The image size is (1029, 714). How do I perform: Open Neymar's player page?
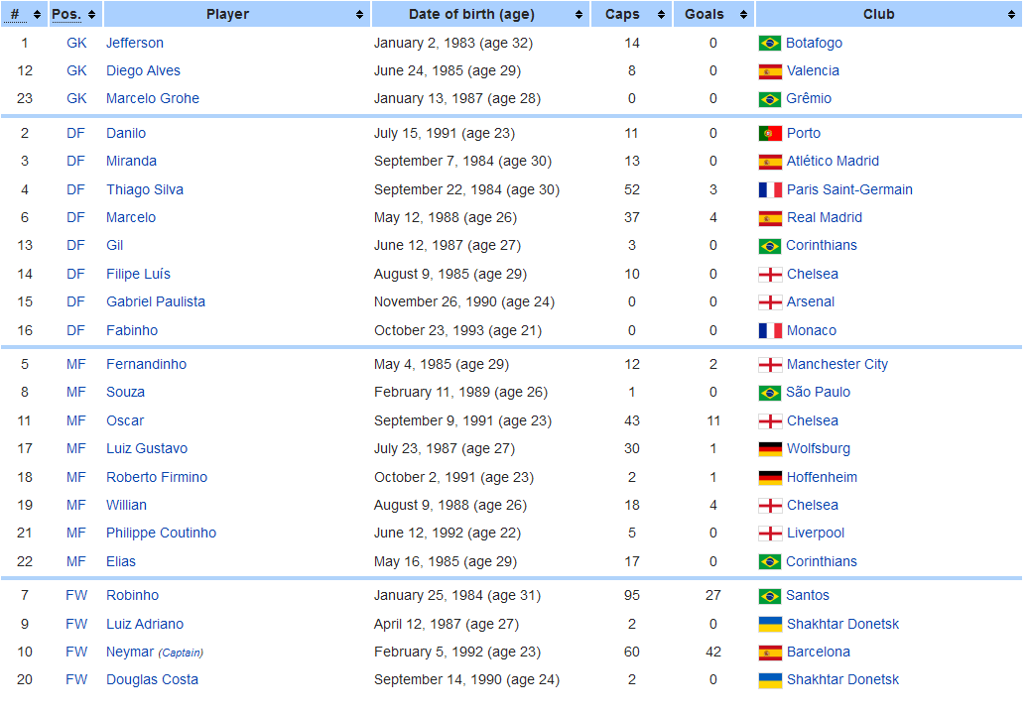coord(130,653)
